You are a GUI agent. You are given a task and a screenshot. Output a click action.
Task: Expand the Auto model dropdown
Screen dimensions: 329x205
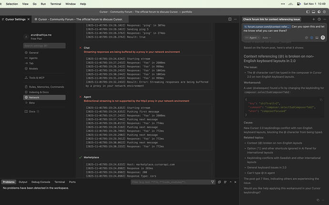(x=266, y=37)
